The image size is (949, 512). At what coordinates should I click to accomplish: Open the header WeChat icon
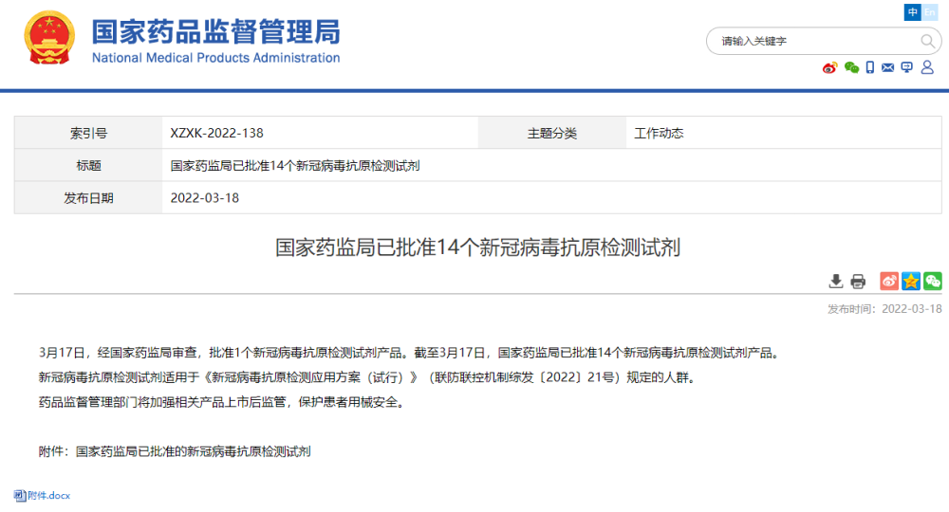click(x=851, y=67)
